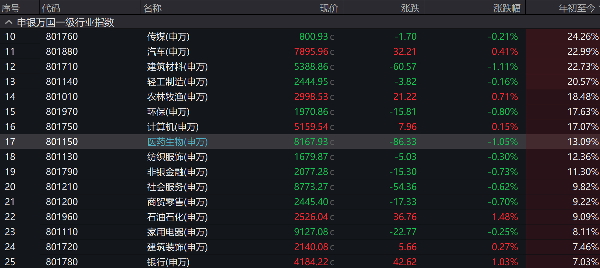Click code 801010
Viewport: 600px width, 268px height.
62,97
